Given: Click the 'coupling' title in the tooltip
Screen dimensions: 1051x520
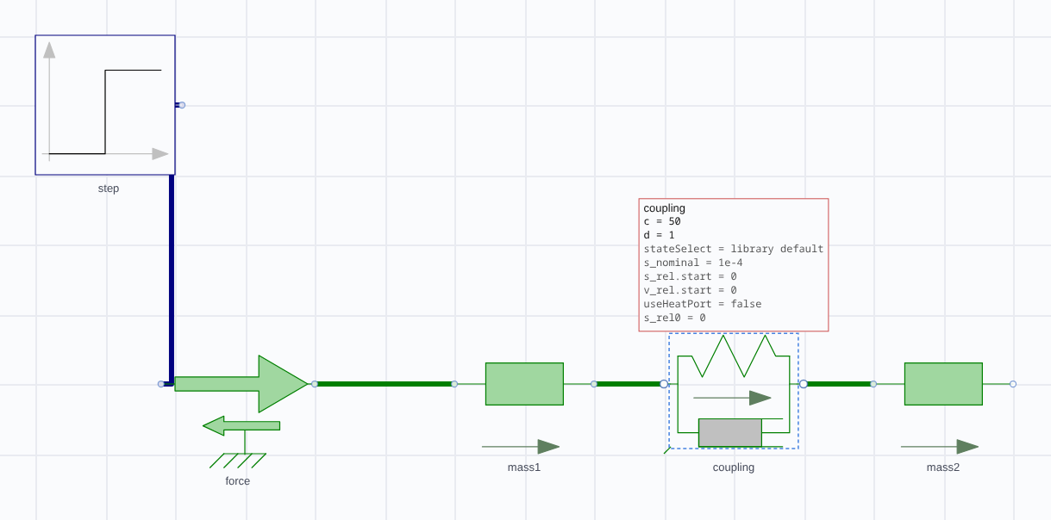Looking at the screenshot, I should tap(665, 208).
